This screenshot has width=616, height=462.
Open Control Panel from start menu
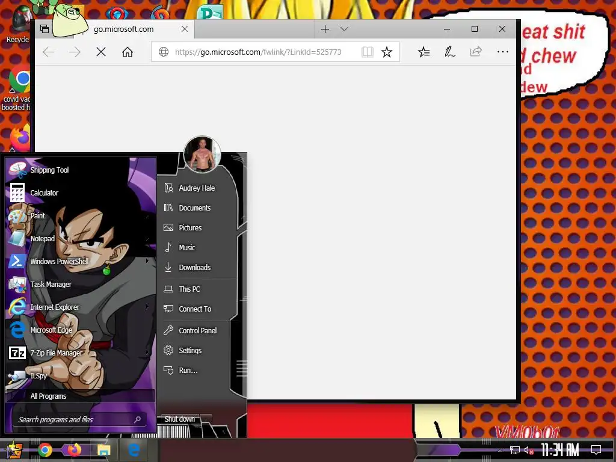[x=197, y=331]
